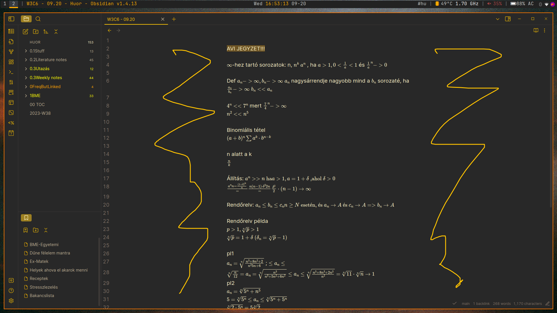The image size is (557, 313).
Task: Open today's daily note calendar icon
Action: (x=11, y=133)
